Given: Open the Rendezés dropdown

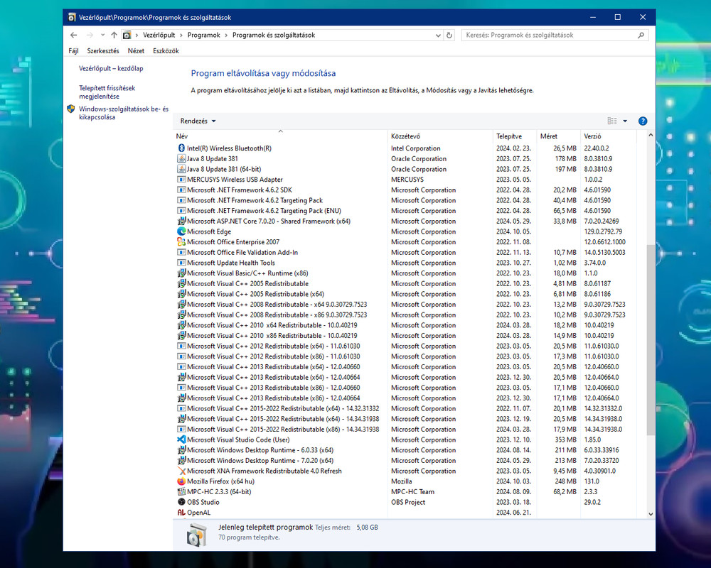Looking at the screenshot, I should 198,121.
